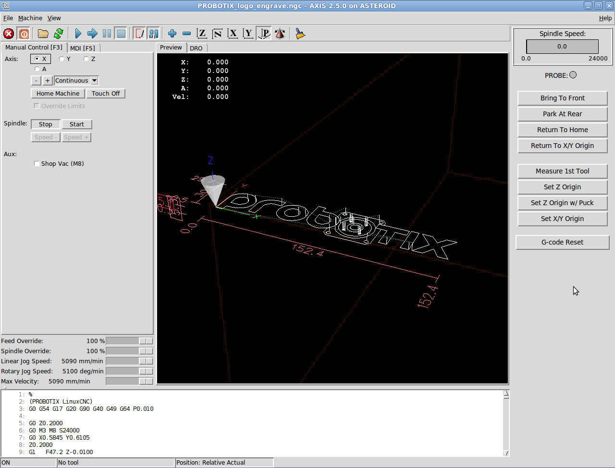The height and width of the screenshot is (468, 615).
Task: Reload the current file
Action: click(x=59, y=34)
